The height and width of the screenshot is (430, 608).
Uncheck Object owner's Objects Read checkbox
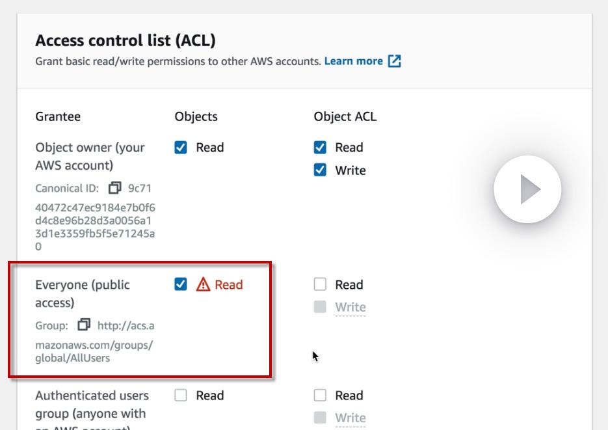coord(181,148)
